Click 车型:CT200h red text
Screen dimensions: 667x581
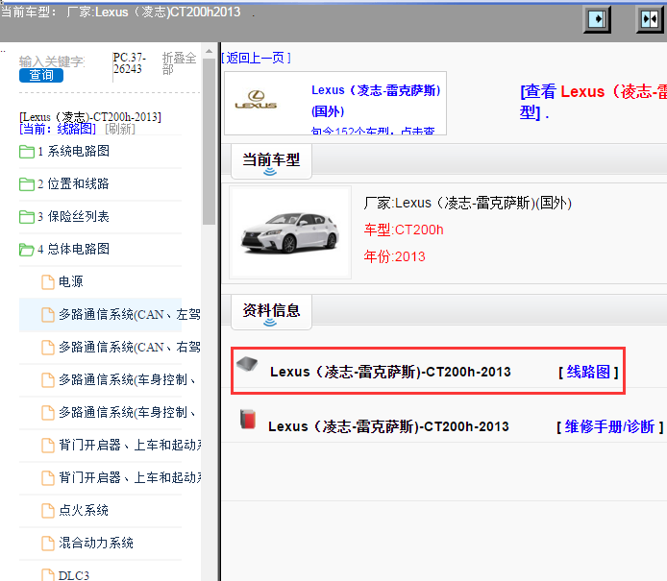tap(404, 230)
